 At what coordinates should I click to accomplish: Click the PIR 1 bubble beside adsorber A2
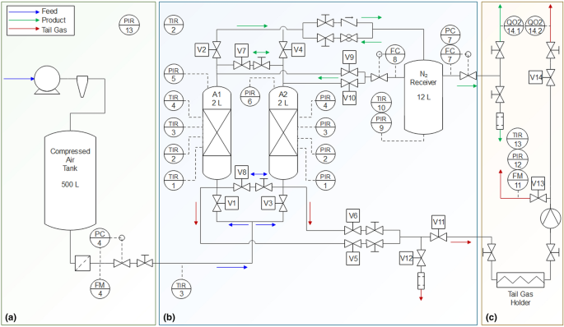(x=325, y=181)
